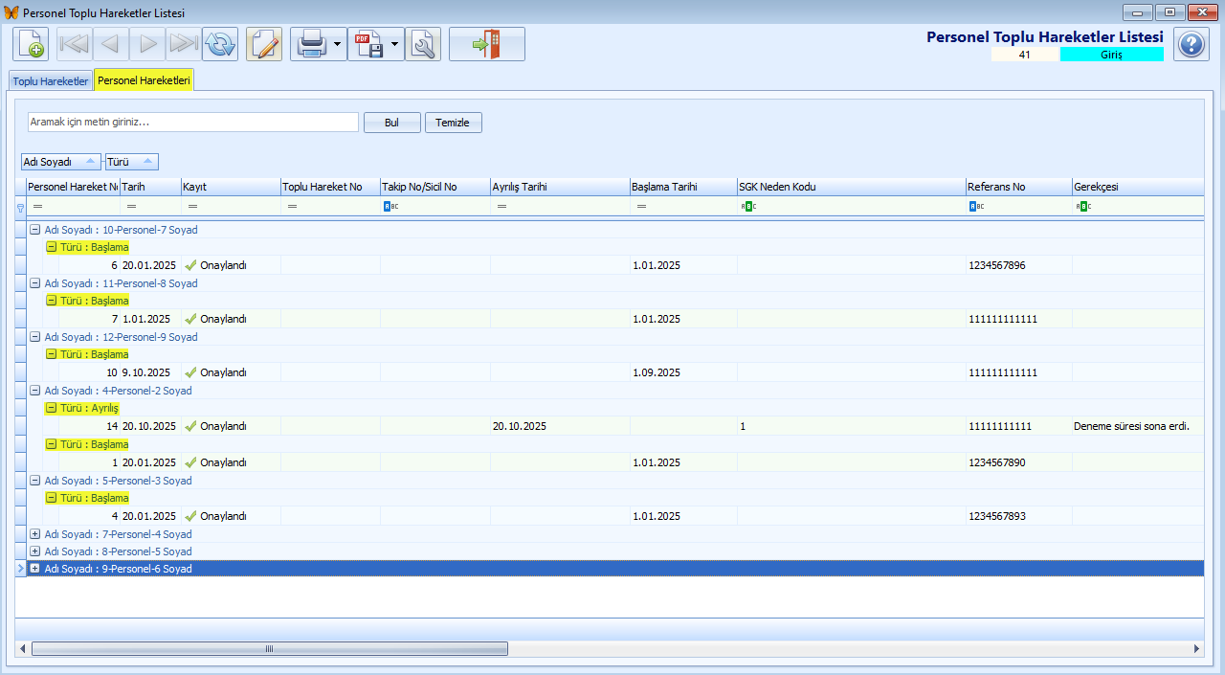Click the horizontal scrollbar thumb
The image size is (1225, 675).
coord(269,648)
